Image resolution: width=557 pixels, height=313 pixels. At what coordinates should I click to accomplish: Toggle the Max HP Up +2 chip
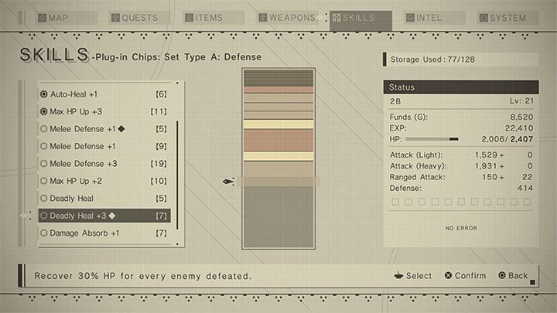[43, 181]
